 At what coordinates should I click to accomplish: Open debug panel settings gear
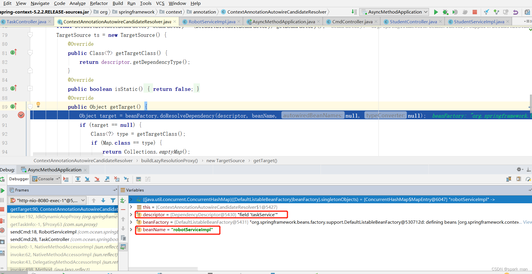click(x=519, y=170)
